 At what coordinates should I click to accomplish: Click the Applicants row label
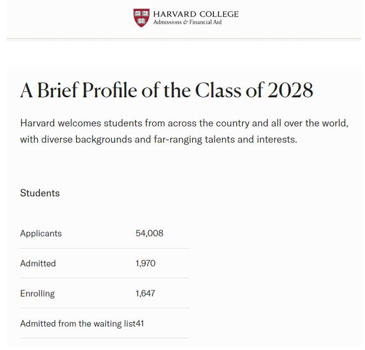(41, 233)
